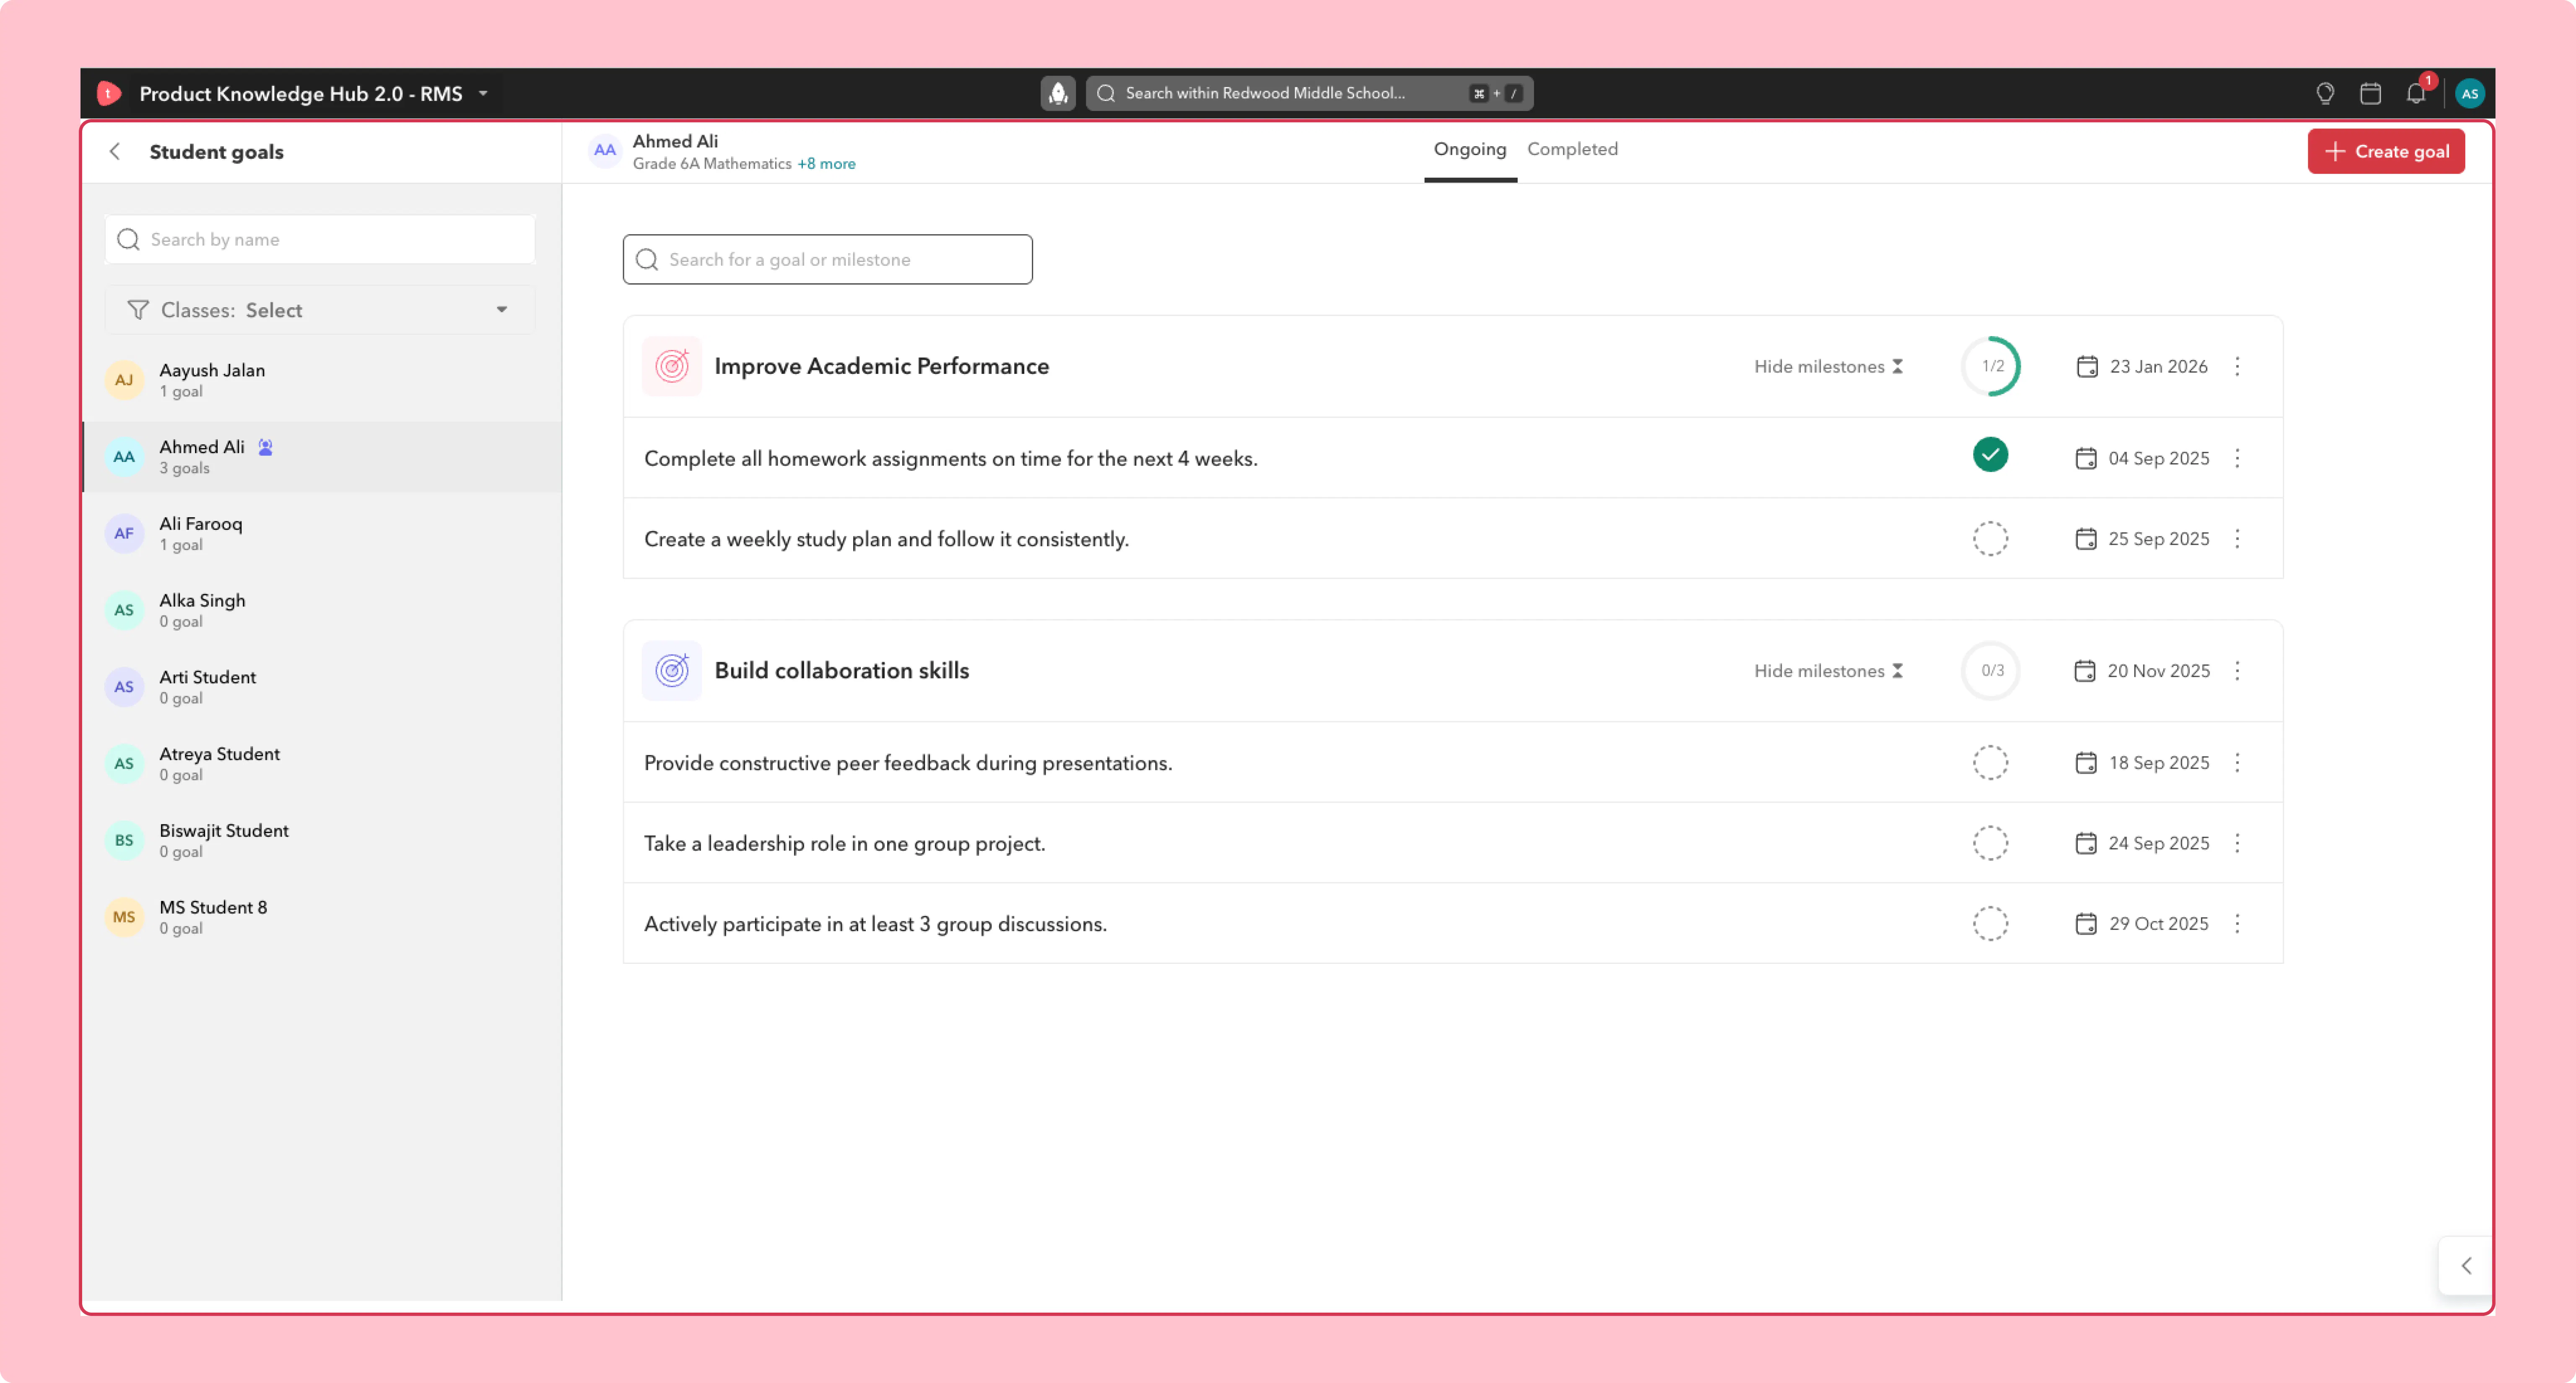Select student MS Student 8
Image resolution: width=2576 pixels, height=1383 pixels.
click(x=321, y=917)
